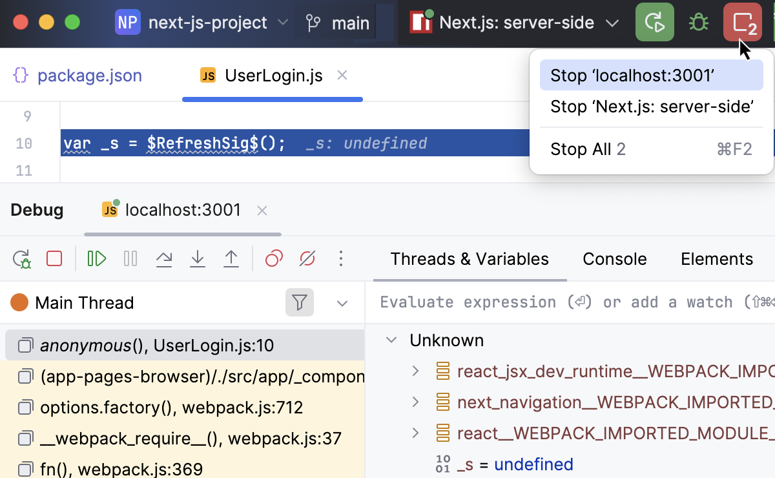Stop the session with the red square icon

tap(54, 258)
